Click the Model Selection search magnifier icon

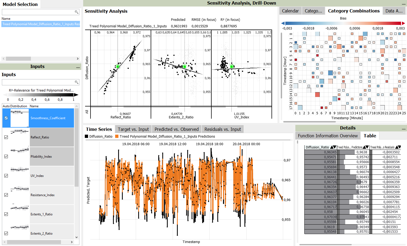76,12
